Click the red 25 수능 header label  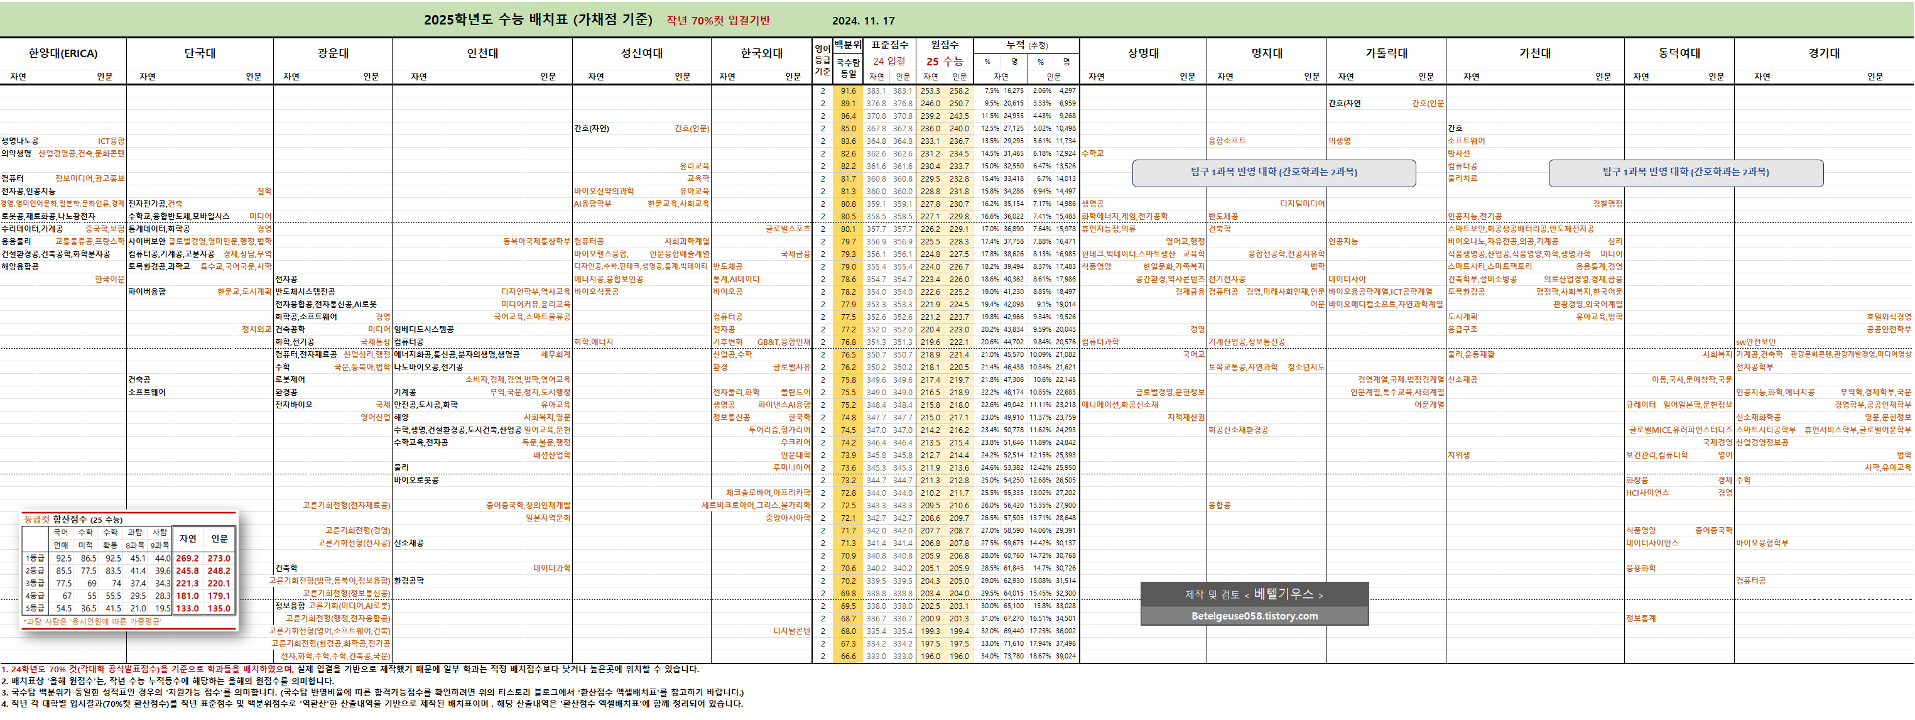(x=944, y=62)
